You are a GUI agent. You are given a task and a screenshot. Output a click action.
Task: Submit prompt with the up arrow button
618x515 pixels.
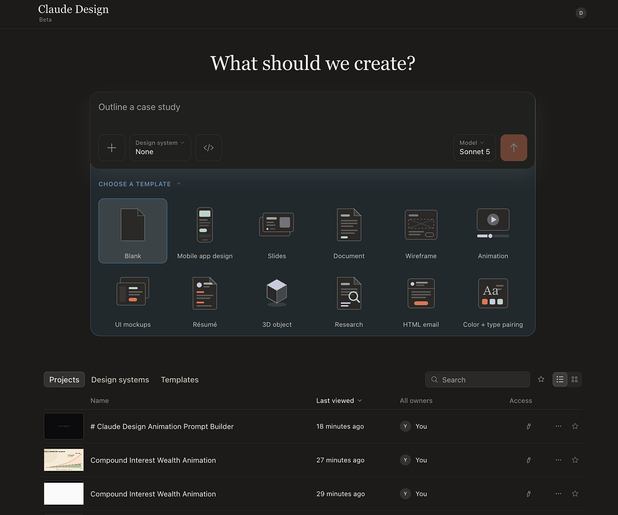pyautogui.click(x=514, y=148)
